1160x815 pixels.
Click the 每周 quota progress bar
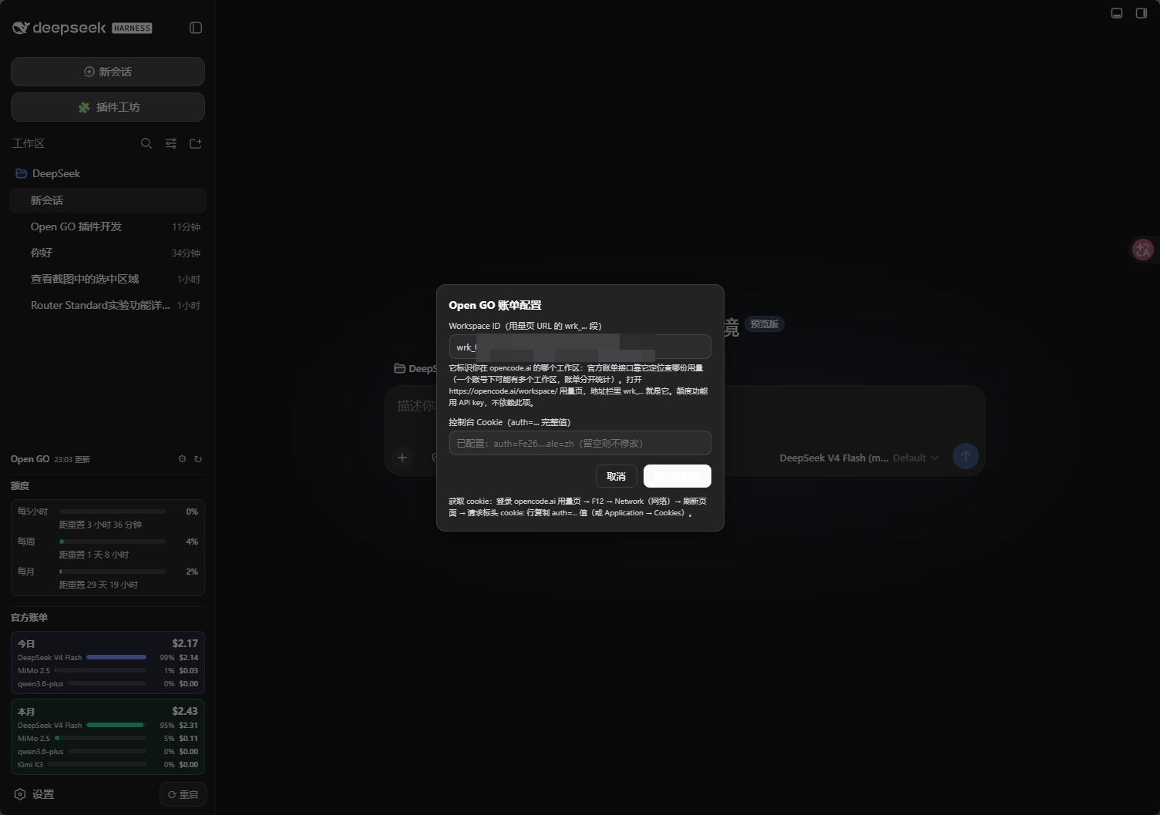tap(113, 542)
